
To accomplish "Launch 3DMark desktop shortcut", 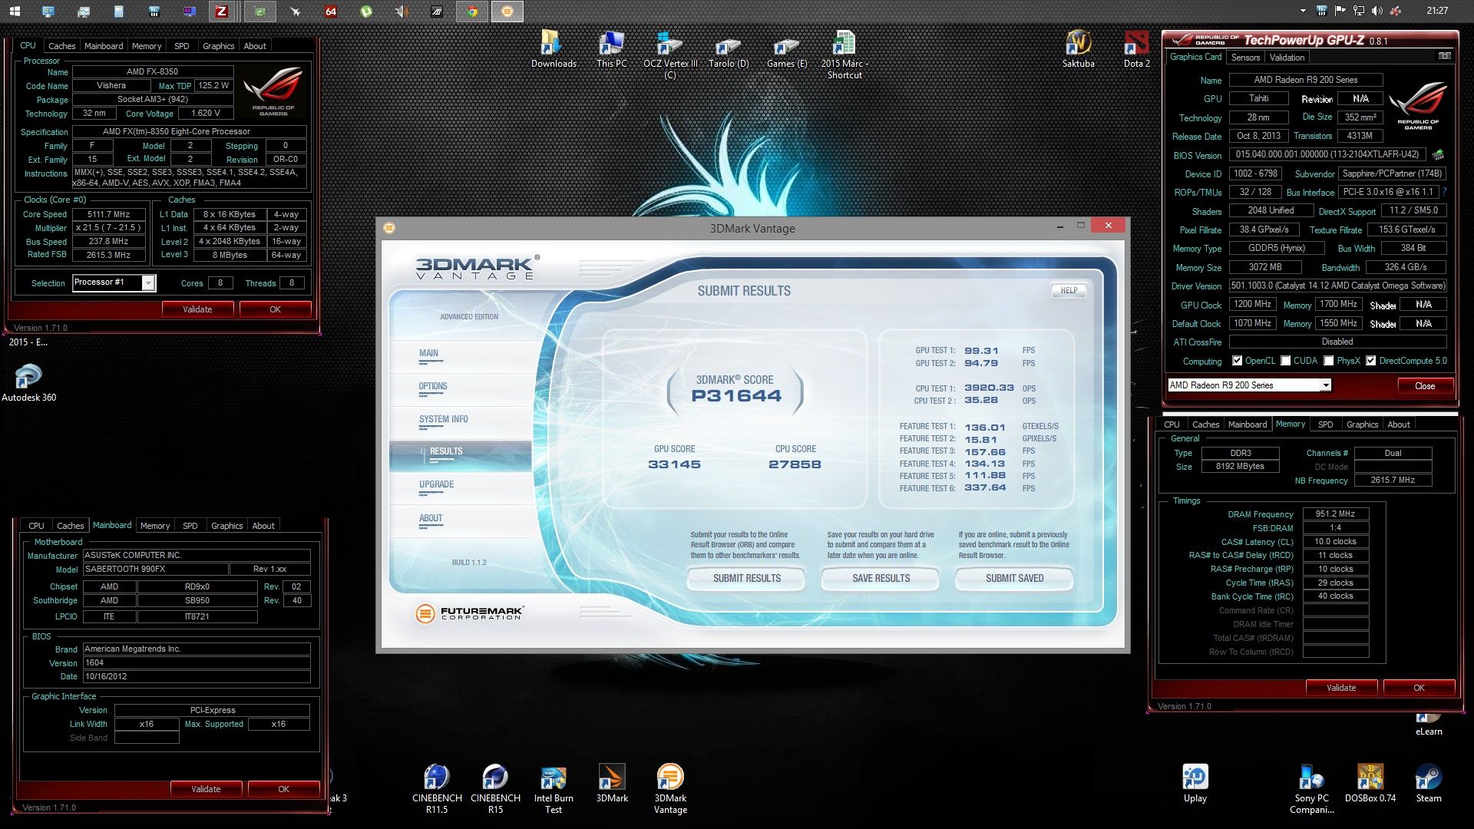I will (612, 783).
